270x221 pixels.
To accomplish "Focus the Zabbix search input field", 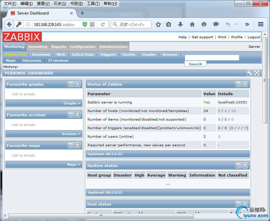I will [212, 58].
